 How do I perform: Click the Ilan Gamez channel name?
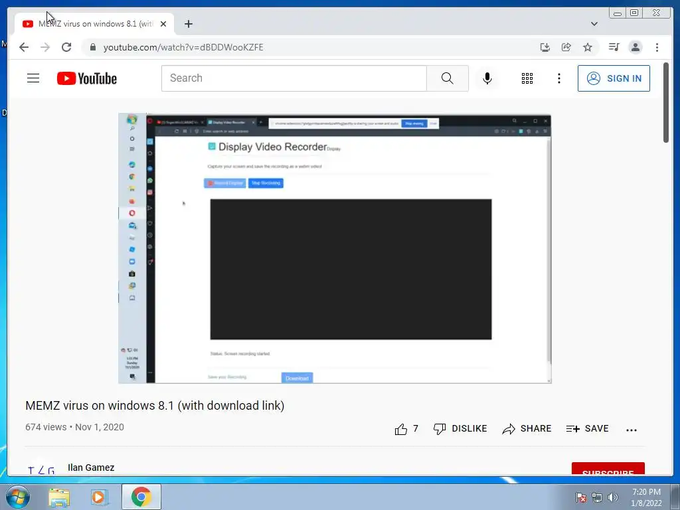coord(91,467)
